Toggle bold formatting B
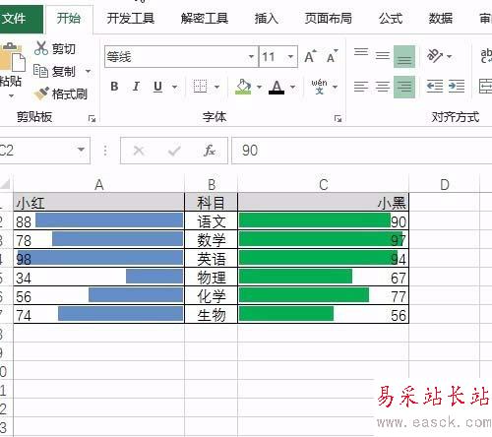 (x=114, y=87)
